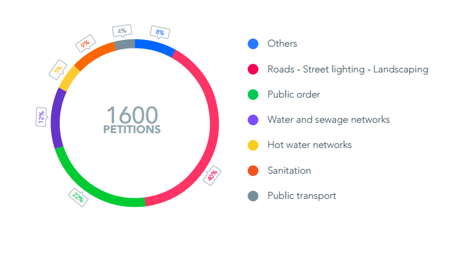This screenshot has height=254, width=467.
Task: Click the 22% data label
Action: pos(78,197)
